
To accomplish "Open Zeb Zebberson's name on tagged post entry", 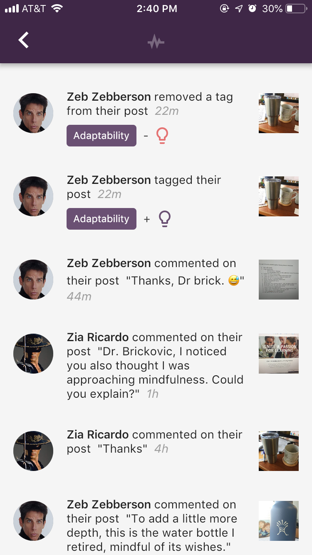I will coord(109,180).
